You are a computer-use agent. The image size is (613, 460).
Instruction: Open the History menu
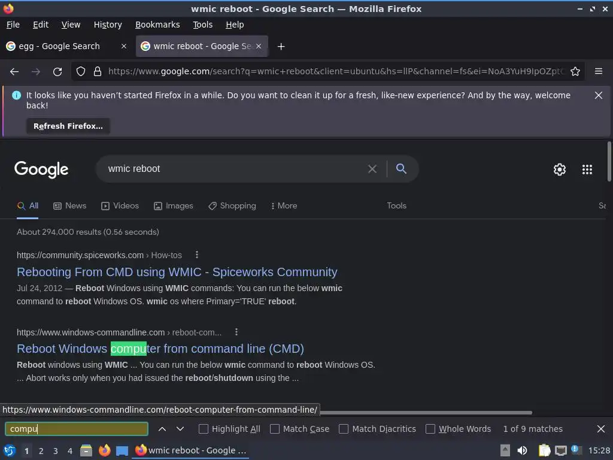point(108,25)
